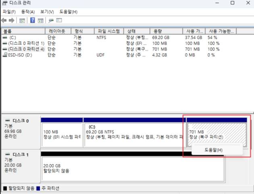
Task: Open the 파일(F) menu
Action: click(9, 12)
